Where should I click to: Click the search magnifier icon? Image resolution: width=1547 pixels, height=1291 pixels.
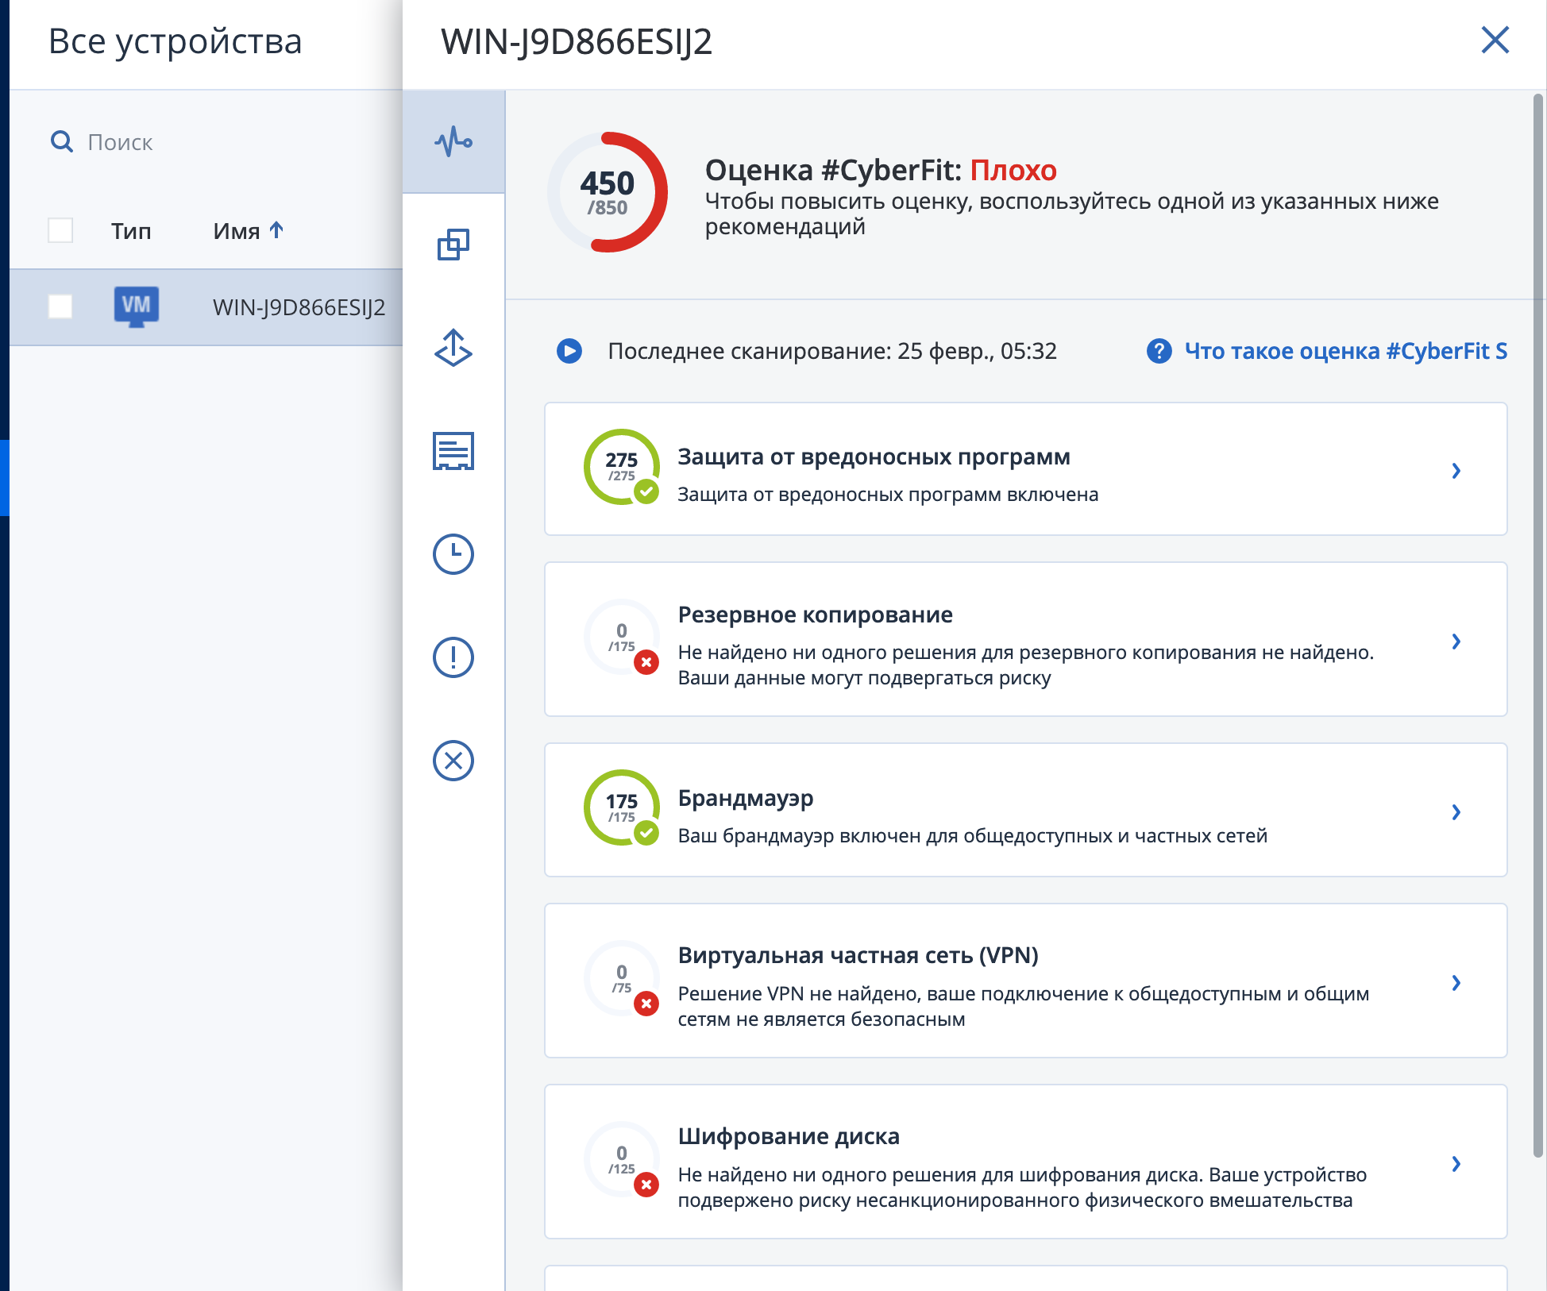coord(62,142)
